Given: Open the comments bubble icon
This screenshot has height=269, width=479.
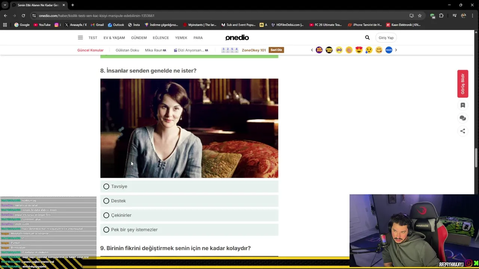Looking at the screenshot, I should (463, 118).
